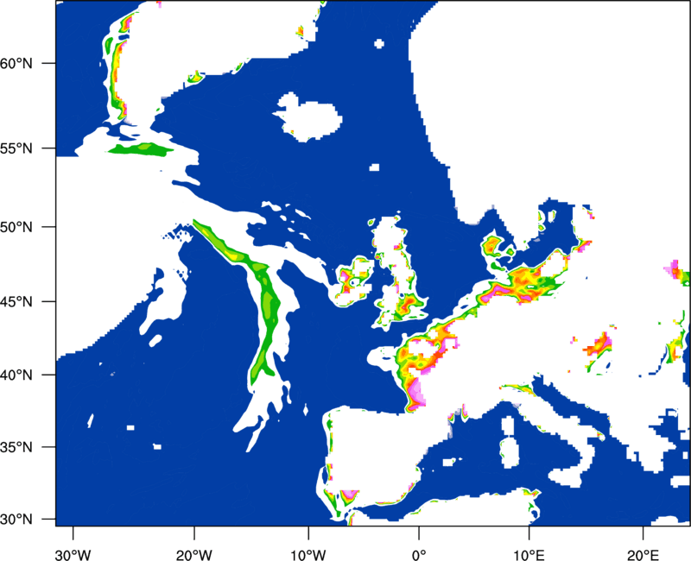
Task: Click the 20°E longitude label
Action: point(643,555)
